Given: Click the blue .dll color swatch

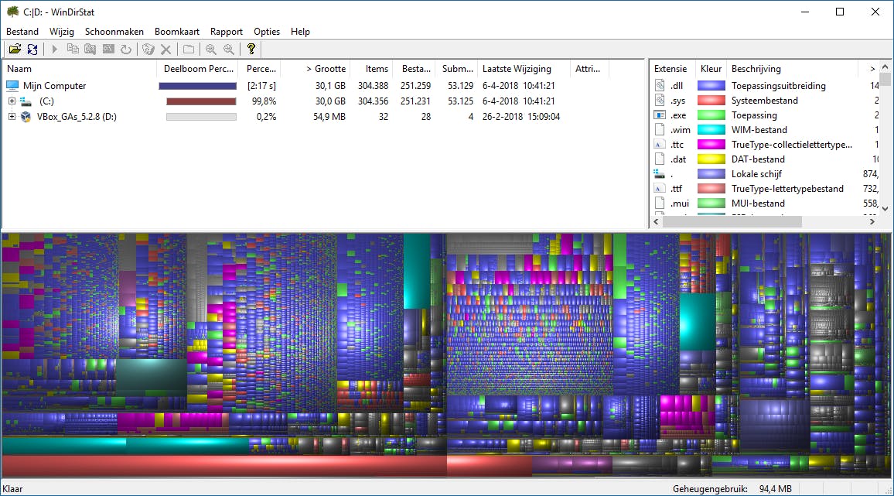Looking at the screenshot, I should pyautogui.click(x=711, y=86).
